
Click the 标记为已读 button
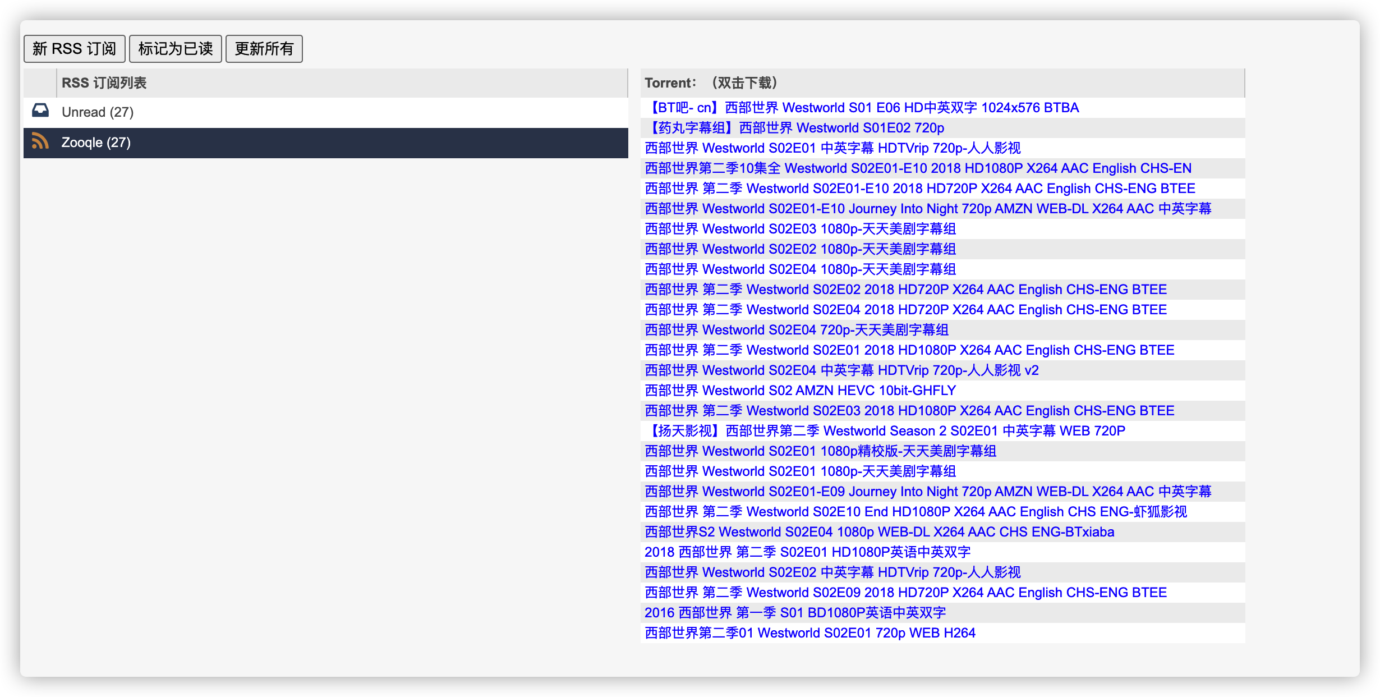176,49
